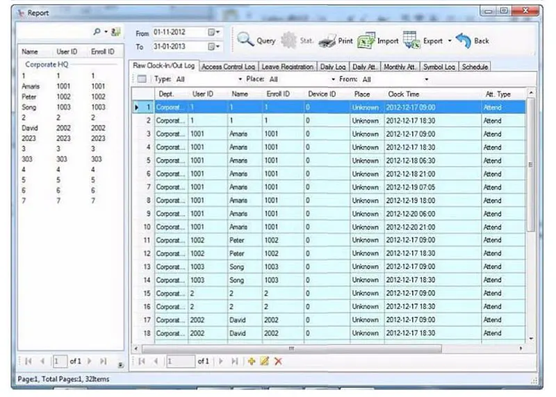Image resolution: width=556 pixels, height=397 pixels.
Task: Close the Report window
Action: click(x=526, y=11)
